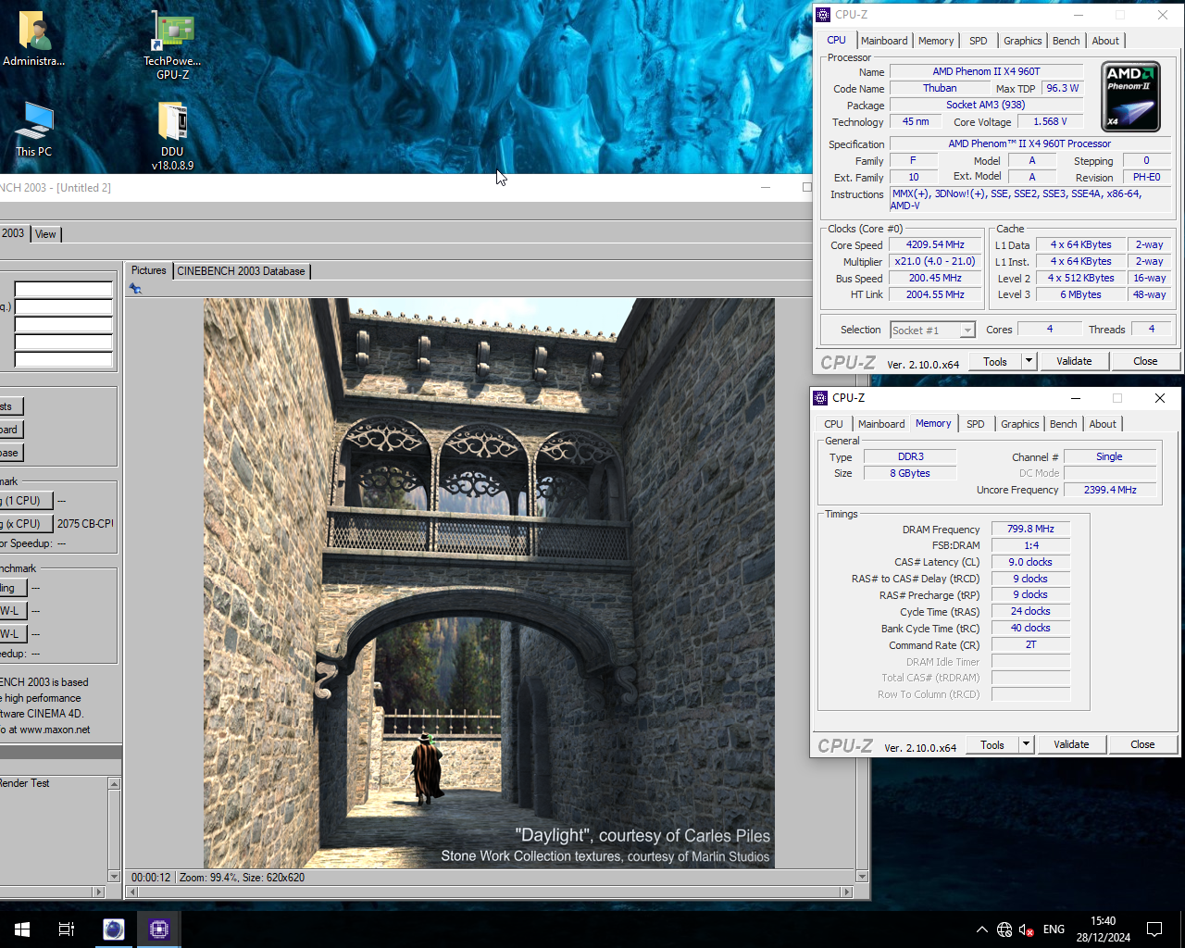Click the Core Voltage value 1.568 V
This screenshot has height=948, width=1185.
click(1050, 121)
